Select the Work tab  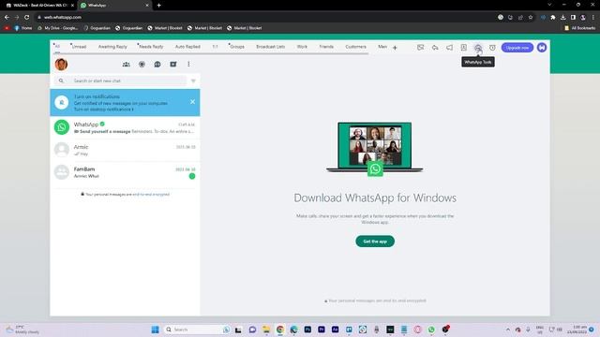click(302, 47)
